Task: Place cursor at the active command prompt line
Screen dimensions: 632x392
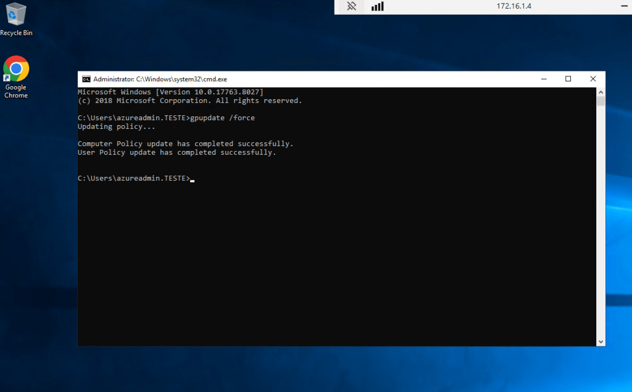Action: (x=193, y=179)
